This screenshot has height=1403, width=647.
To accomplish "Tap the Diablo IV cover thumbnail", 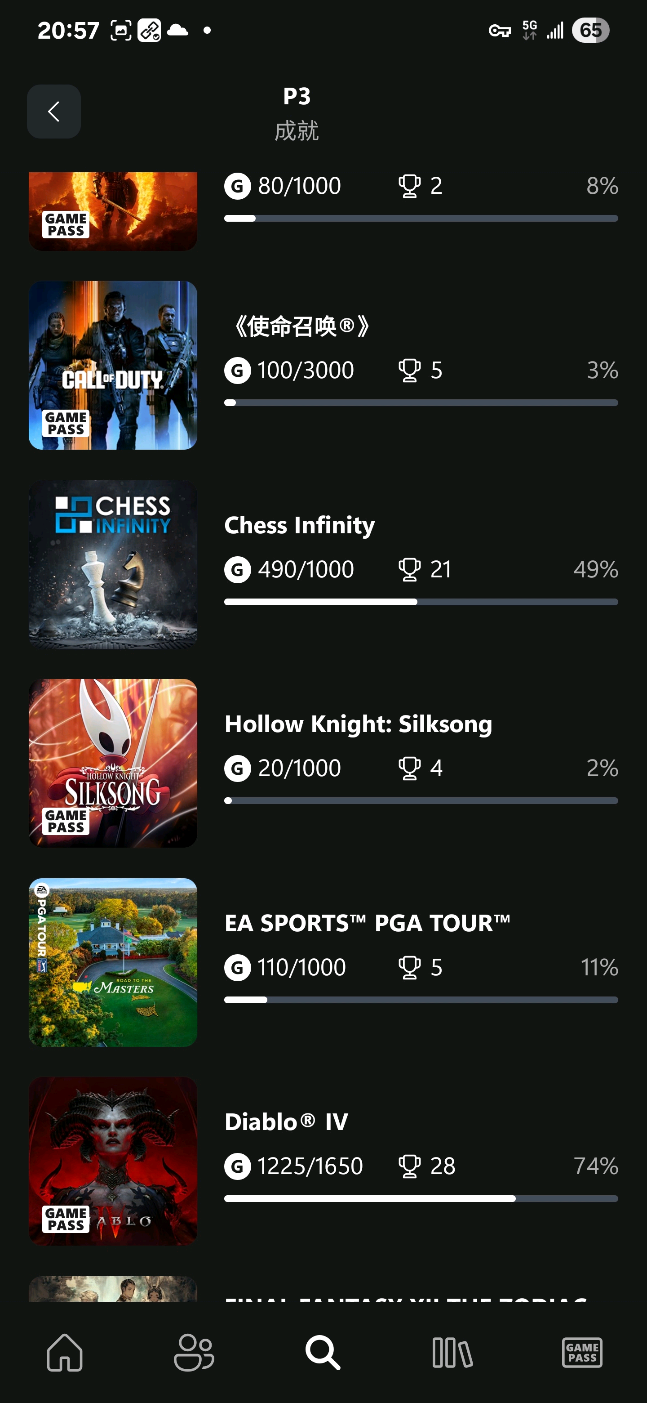I will [x=113, y=1161].
